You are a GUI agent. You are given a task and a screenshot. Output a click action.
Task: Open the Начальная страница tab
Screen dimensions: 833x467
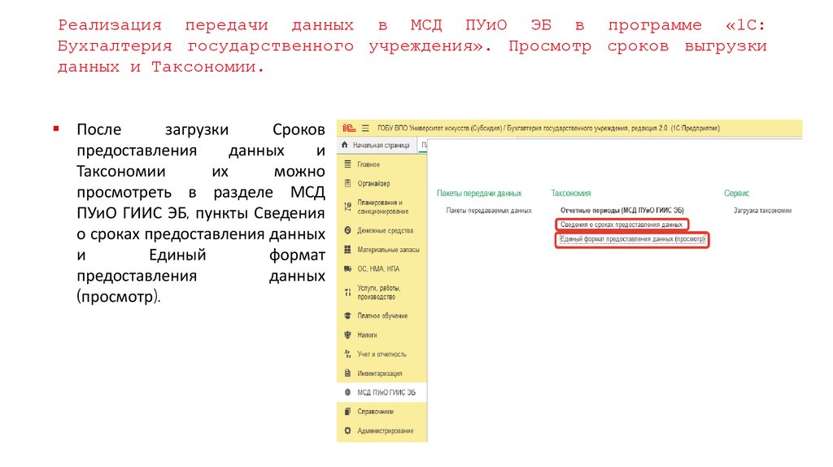[x=377, y=145]
